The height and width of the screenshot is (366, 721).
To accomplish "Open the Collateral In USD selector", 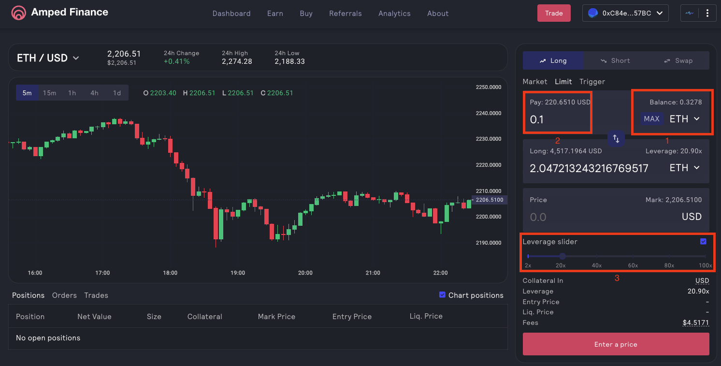I will coord(702,280).
